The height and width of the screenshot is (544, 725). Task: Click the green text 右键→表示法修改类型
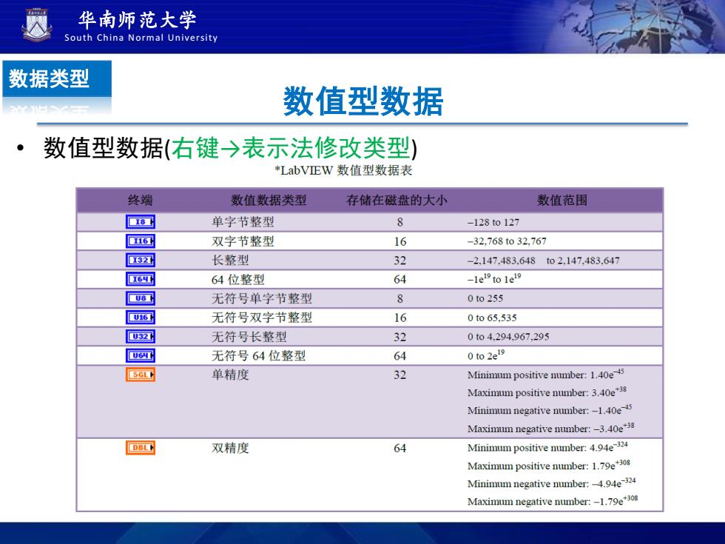[291, 149]
